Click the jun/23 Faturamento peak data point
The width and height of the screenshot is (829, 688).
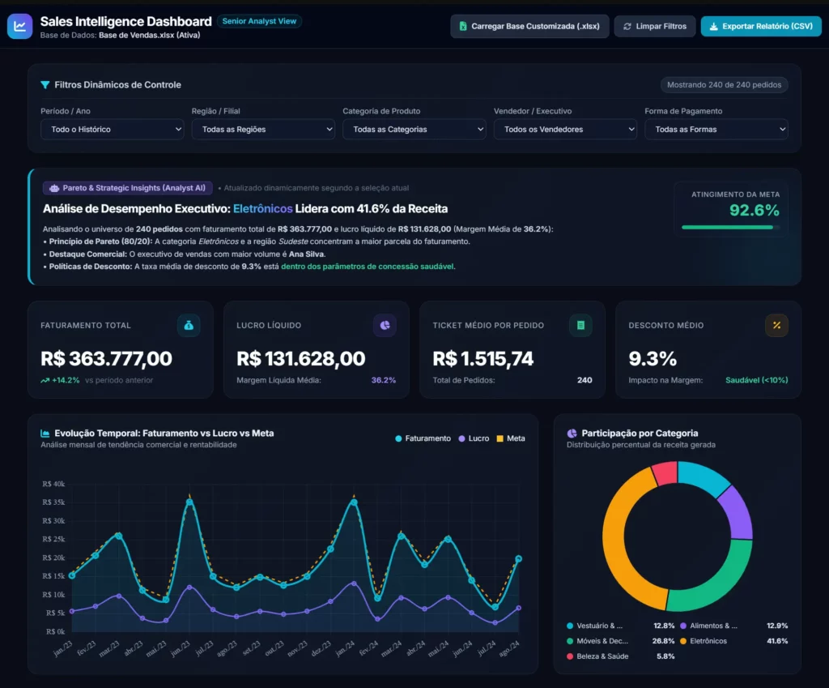point(189,502)
